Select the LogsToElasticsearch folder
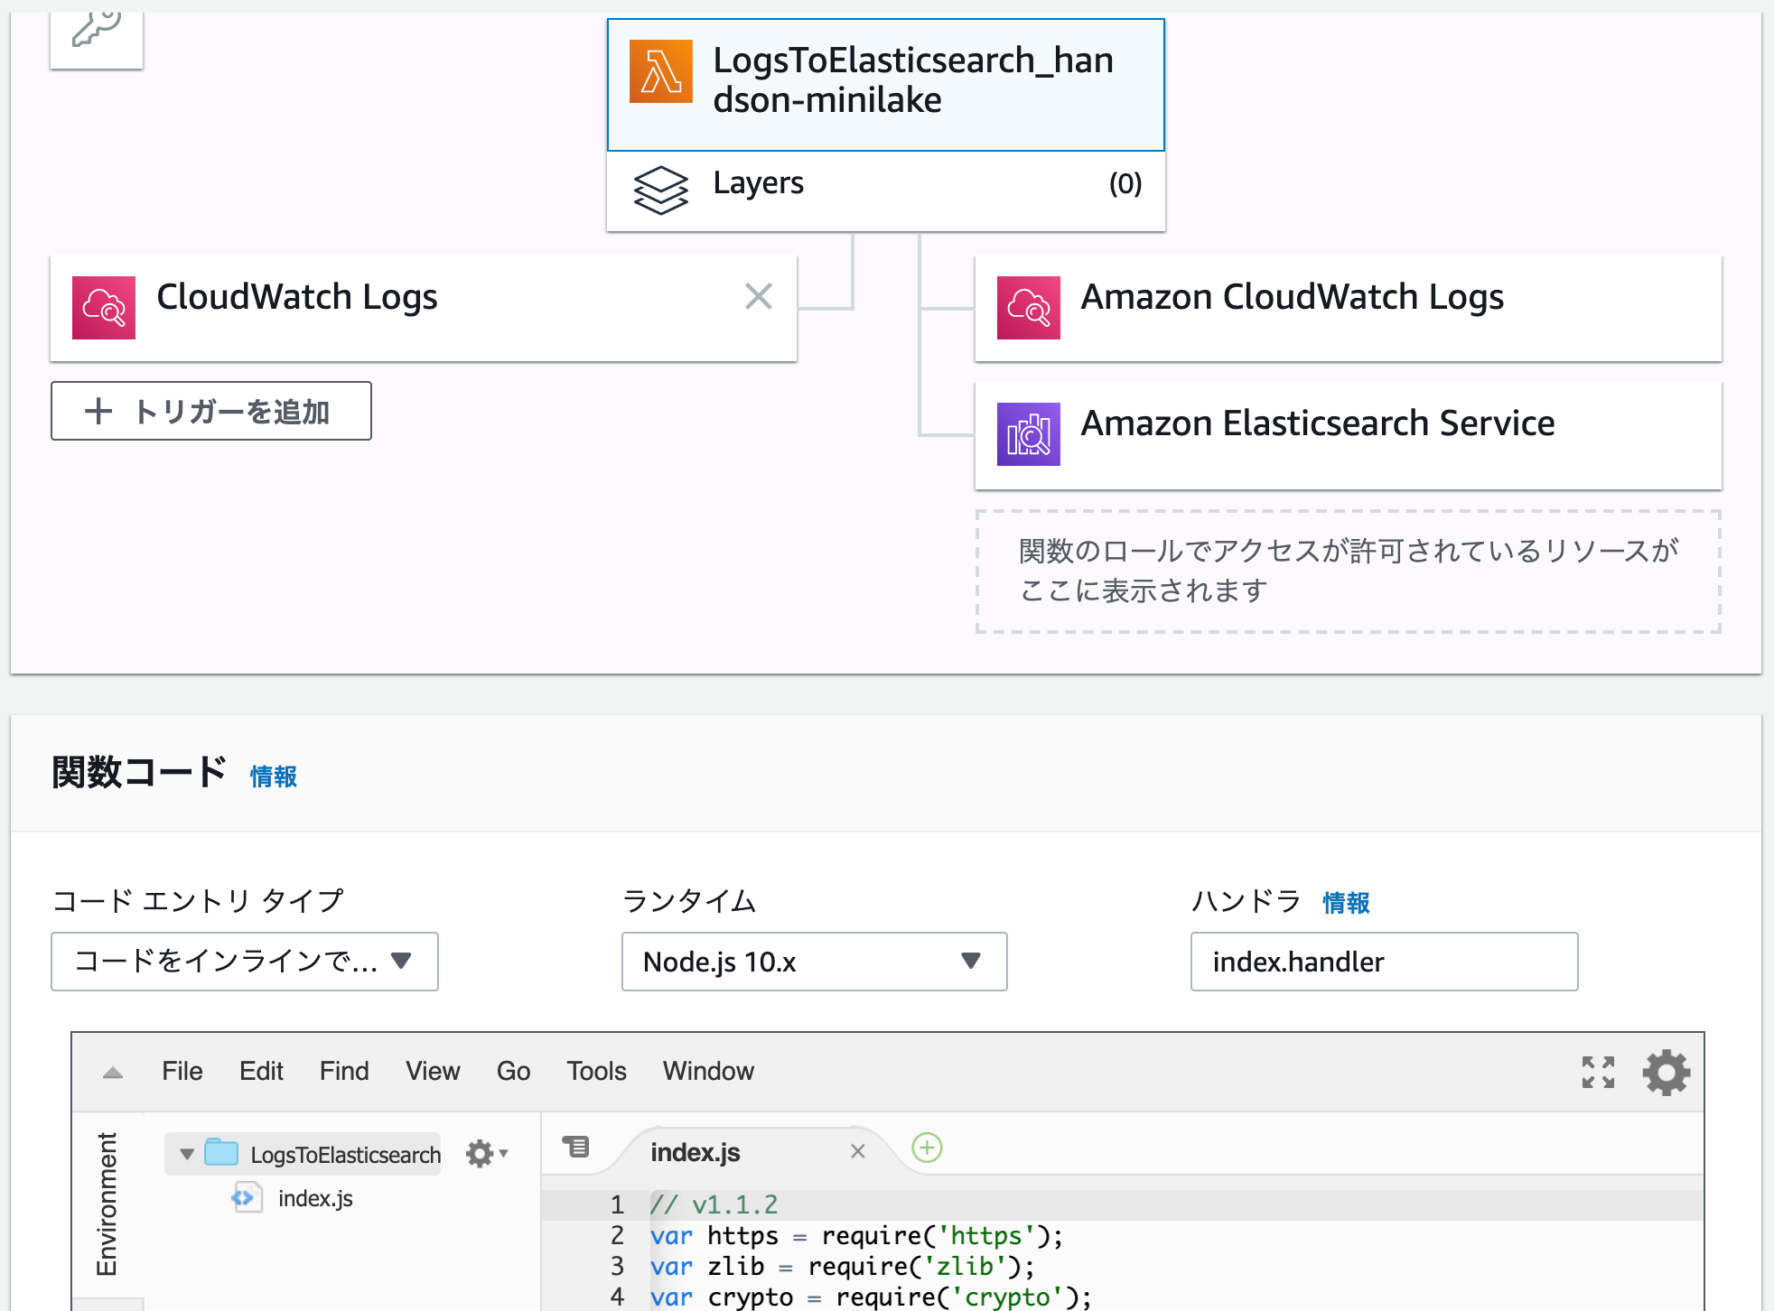Screen dimensions: 1774x1311 pyautogui.click(x=303, y=1154)
